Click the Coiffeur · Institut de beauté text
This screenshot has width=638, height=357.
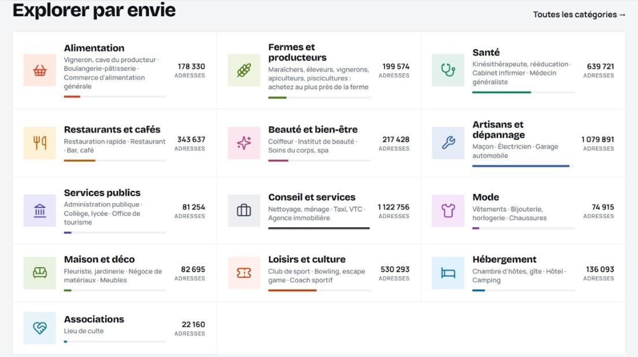(x=312, y=146)
